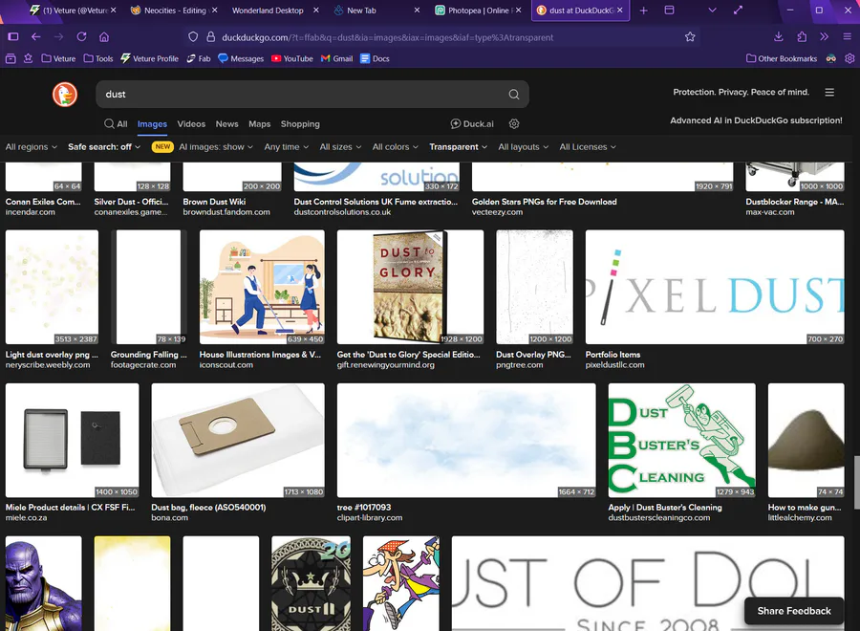Reload the page
The image size is (860, 631).
coord(82,36)
